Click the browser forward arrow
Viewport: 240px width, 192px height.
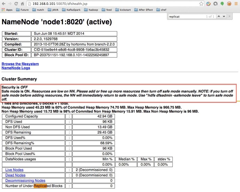point(10,3)
